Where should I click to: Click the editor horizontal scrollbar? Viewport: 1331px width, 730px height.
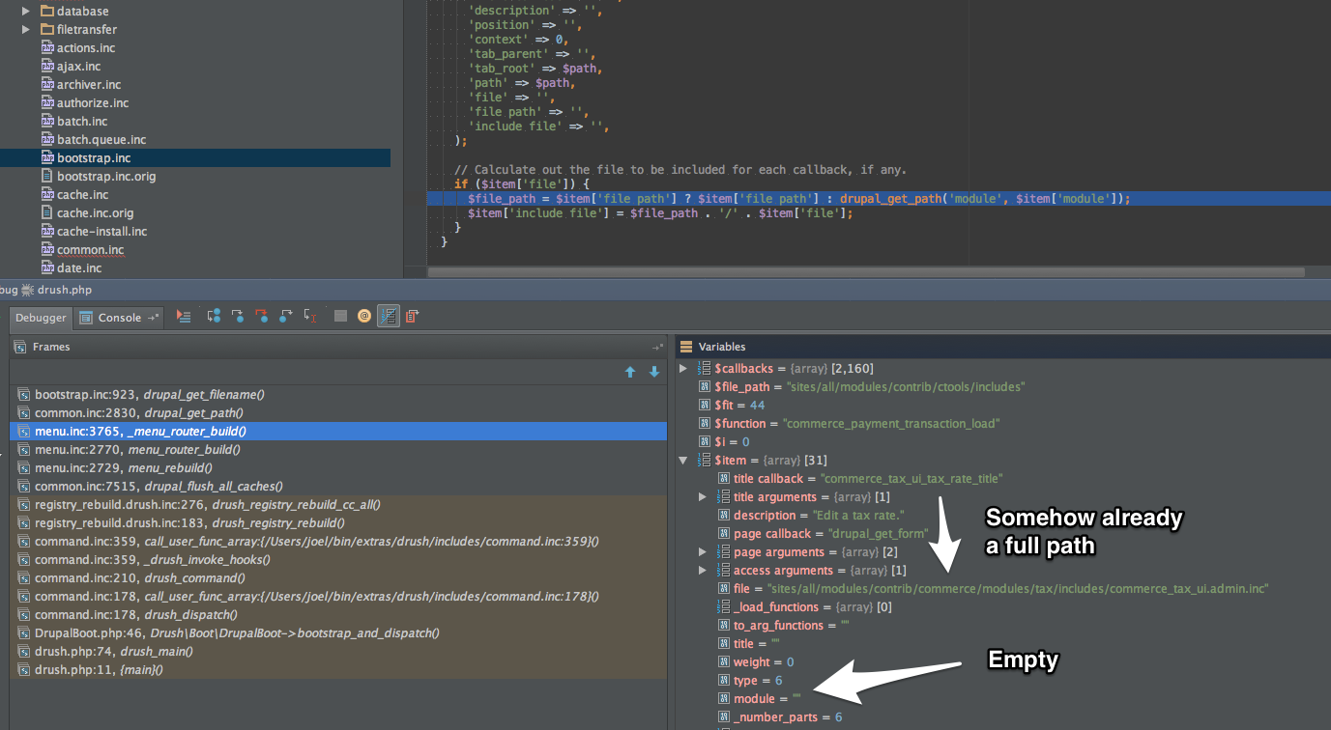tap(773, 272)
